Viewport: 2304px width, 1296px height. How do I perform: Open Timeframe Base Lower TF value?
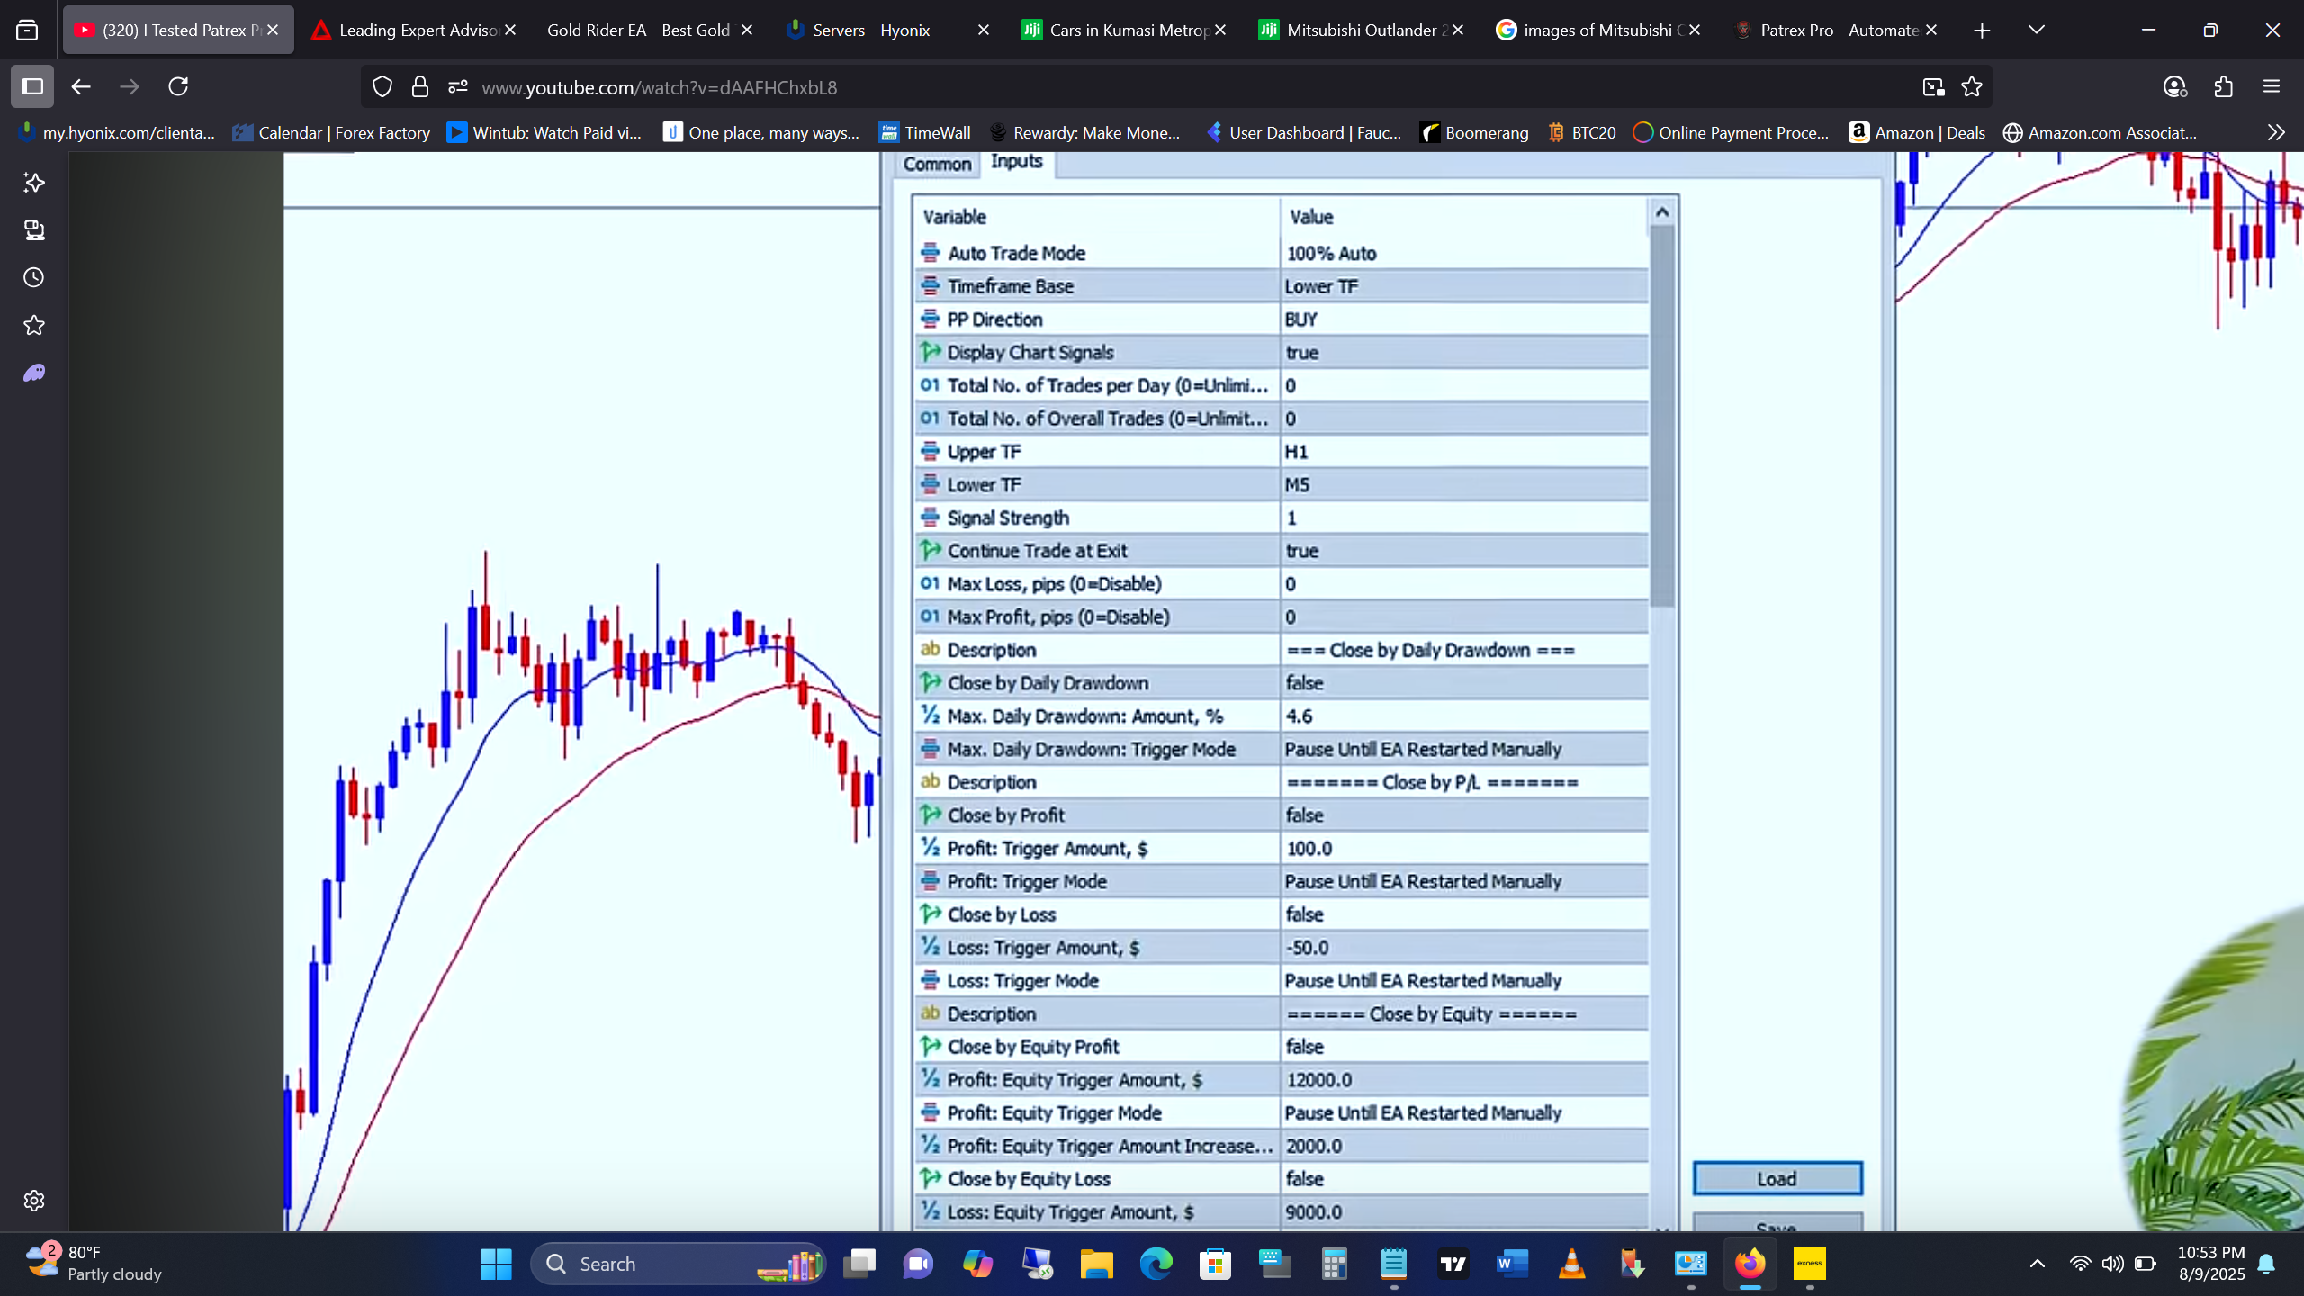1464,286
